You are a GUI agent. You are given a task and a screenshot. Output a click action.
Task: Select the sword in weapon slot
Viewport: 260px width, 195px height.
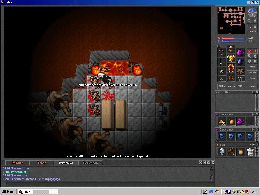pos(221,62)
